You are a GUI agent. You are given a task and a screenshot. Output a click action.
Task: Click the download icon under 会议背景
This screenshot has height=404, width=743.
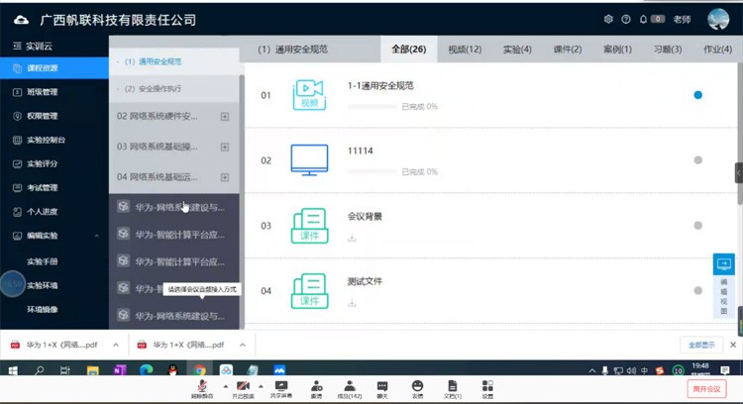[352, 238]
